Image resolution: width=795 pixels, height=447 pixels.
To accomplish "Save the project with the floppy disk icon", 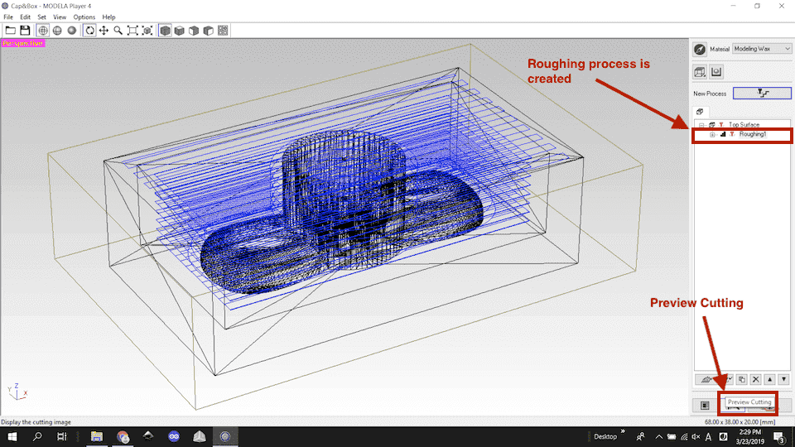I will (x=25, y=31).
